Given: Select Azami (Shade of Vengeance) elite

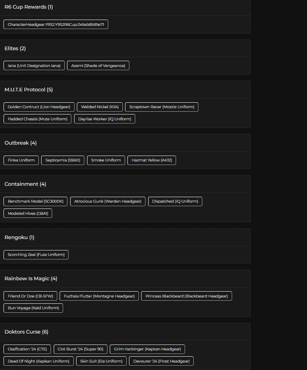Looking at the screenshot, I should pyautogui.click(x=98, y=65).
